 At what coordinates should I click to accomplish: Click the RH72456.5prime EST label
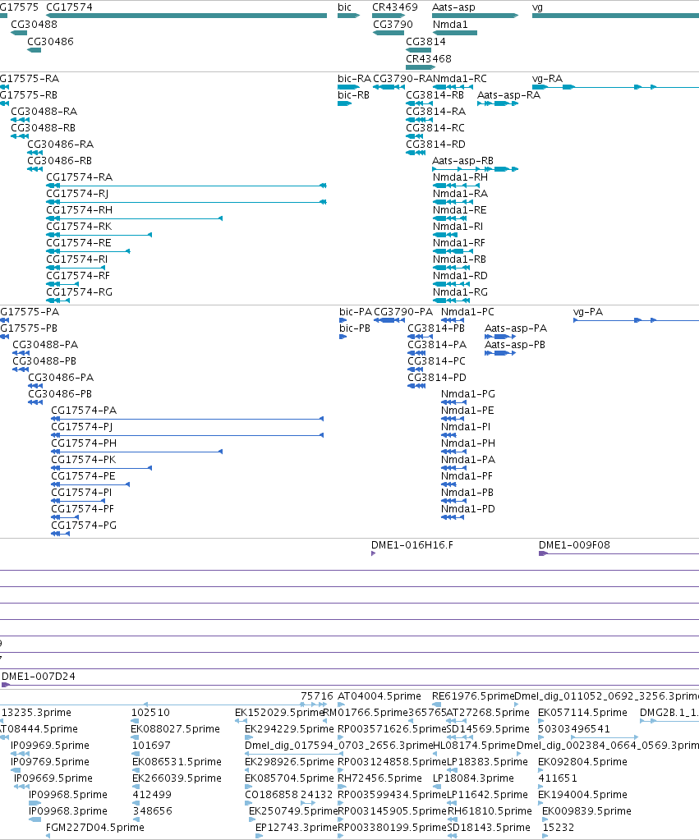point(379,778)
